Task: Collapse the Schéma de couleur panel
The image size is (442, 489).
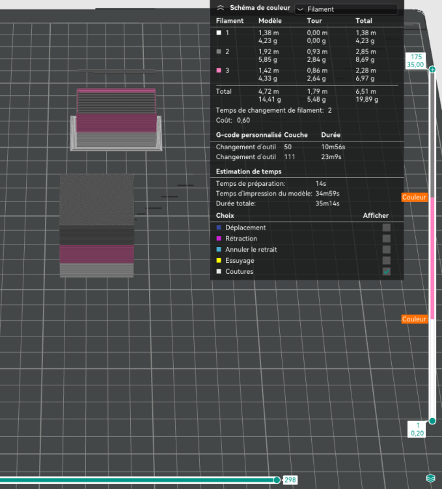Action: pos(221,8)
